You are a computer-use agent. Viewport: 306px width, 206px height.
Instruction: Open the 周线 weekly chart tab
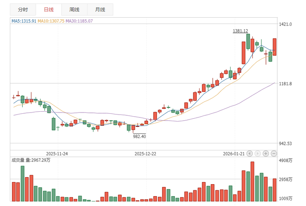pos(75,9)
